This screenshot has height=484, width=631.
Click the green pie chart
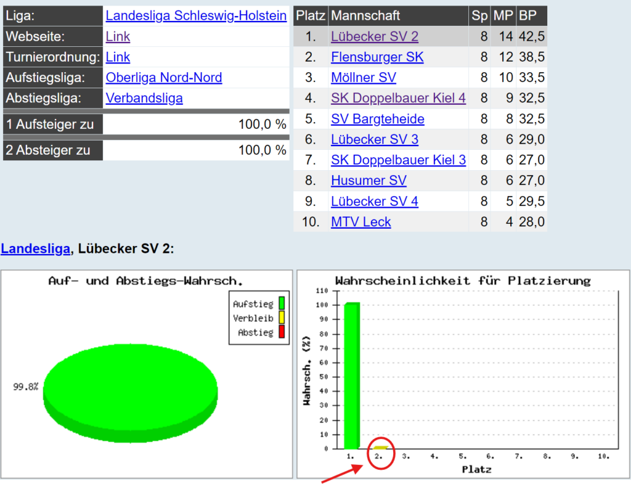131,388
